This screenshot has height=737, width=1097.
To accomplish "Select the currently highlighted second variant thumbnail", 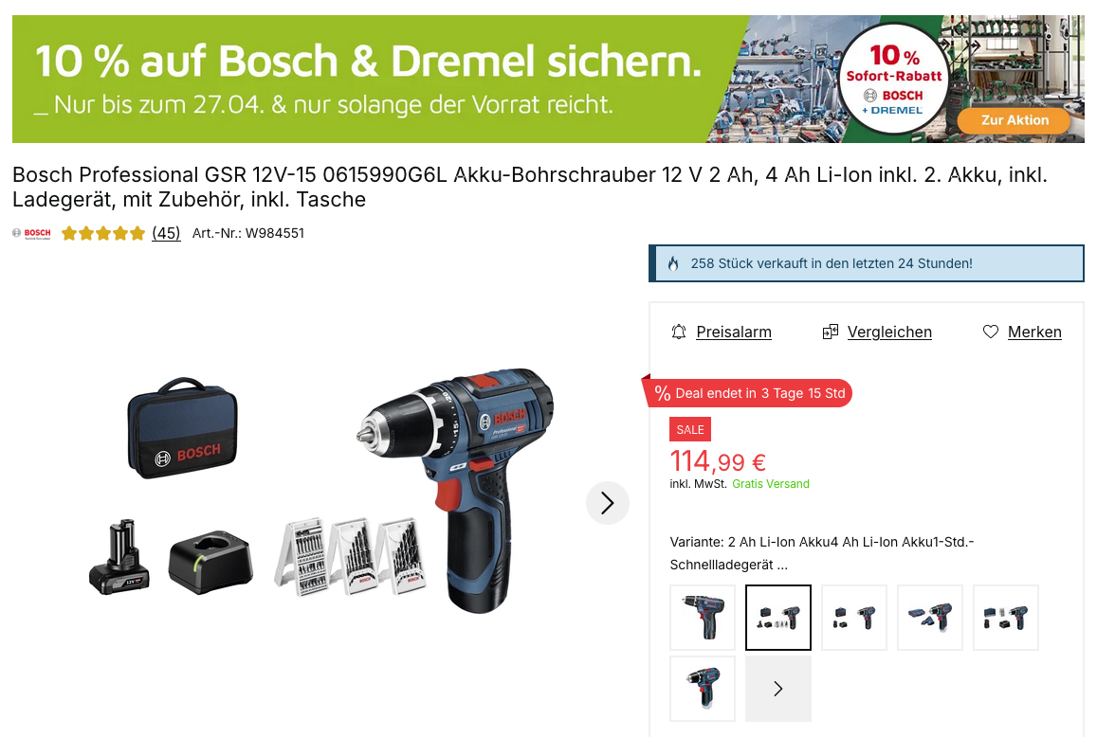I will [x=778, y=618].
